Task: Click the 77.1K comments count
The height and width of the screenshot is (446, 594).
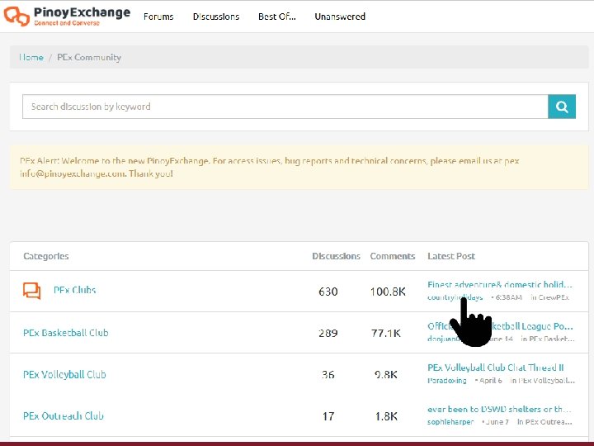Action: click(x=386, y=333)
